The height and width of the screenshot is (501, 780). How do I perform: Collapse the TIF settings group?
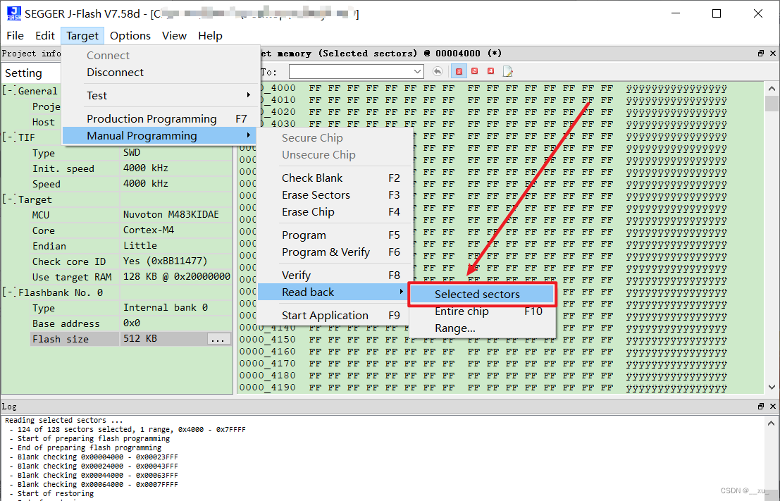click(8, 137)
